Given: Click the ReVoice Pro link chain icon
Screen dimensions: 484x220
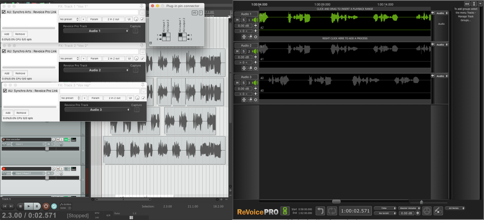Looking at the screenshot, I should [x=285, y=211].
